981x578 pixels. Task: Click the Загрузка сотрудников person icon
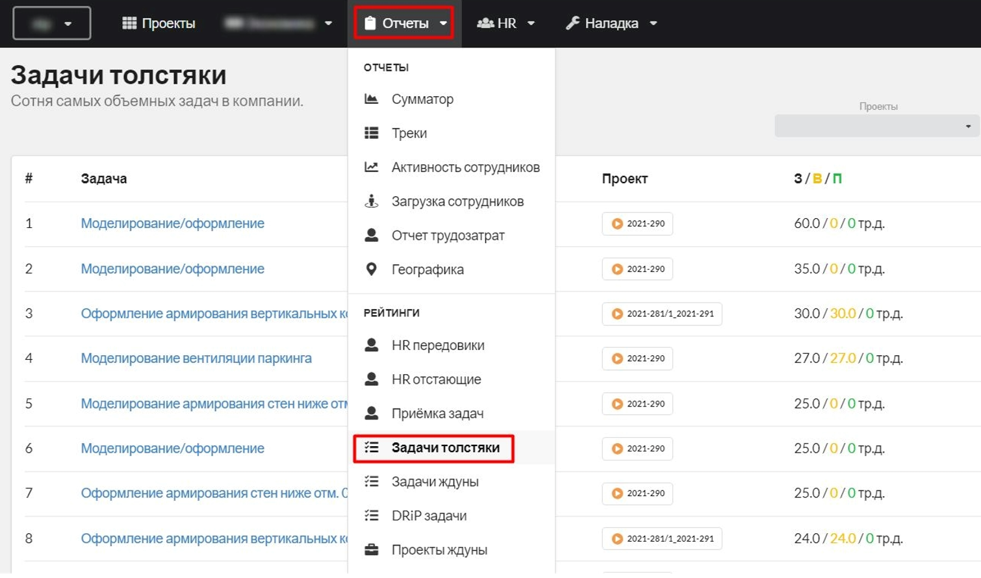(372, 201)
